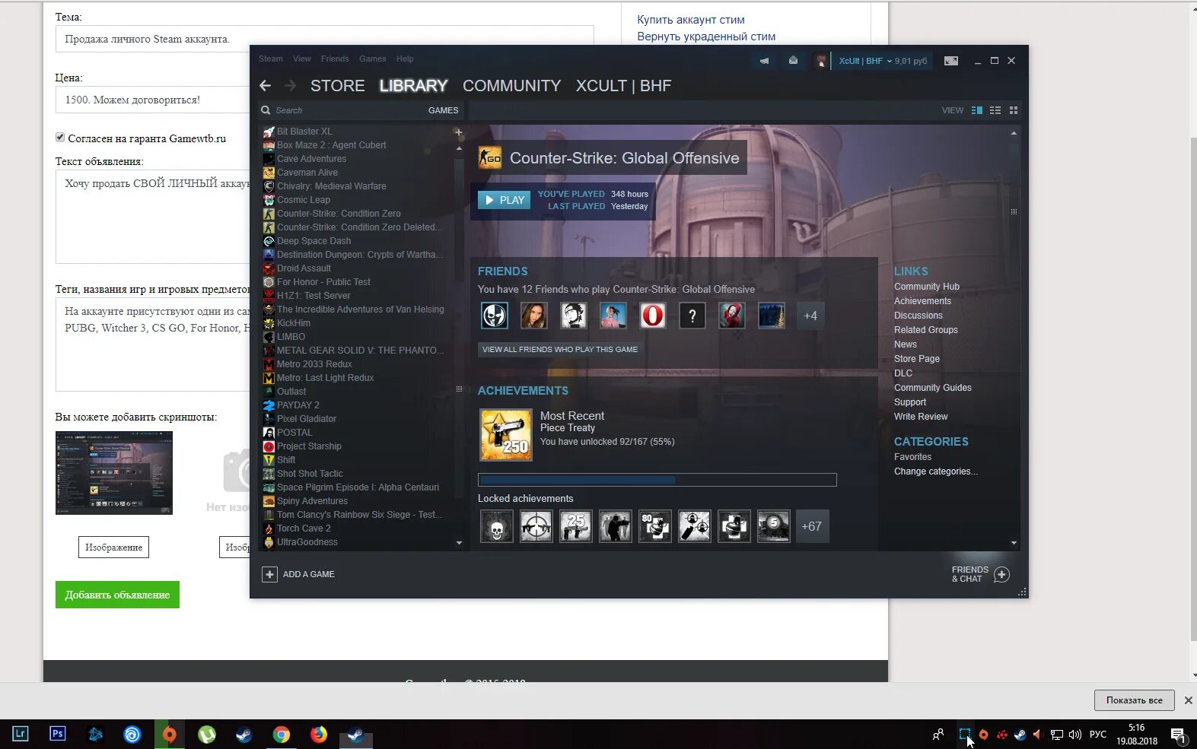Click the Friends & Chat plus icon
Viewport: 1197px width, 749px height.
point(1002,575)
